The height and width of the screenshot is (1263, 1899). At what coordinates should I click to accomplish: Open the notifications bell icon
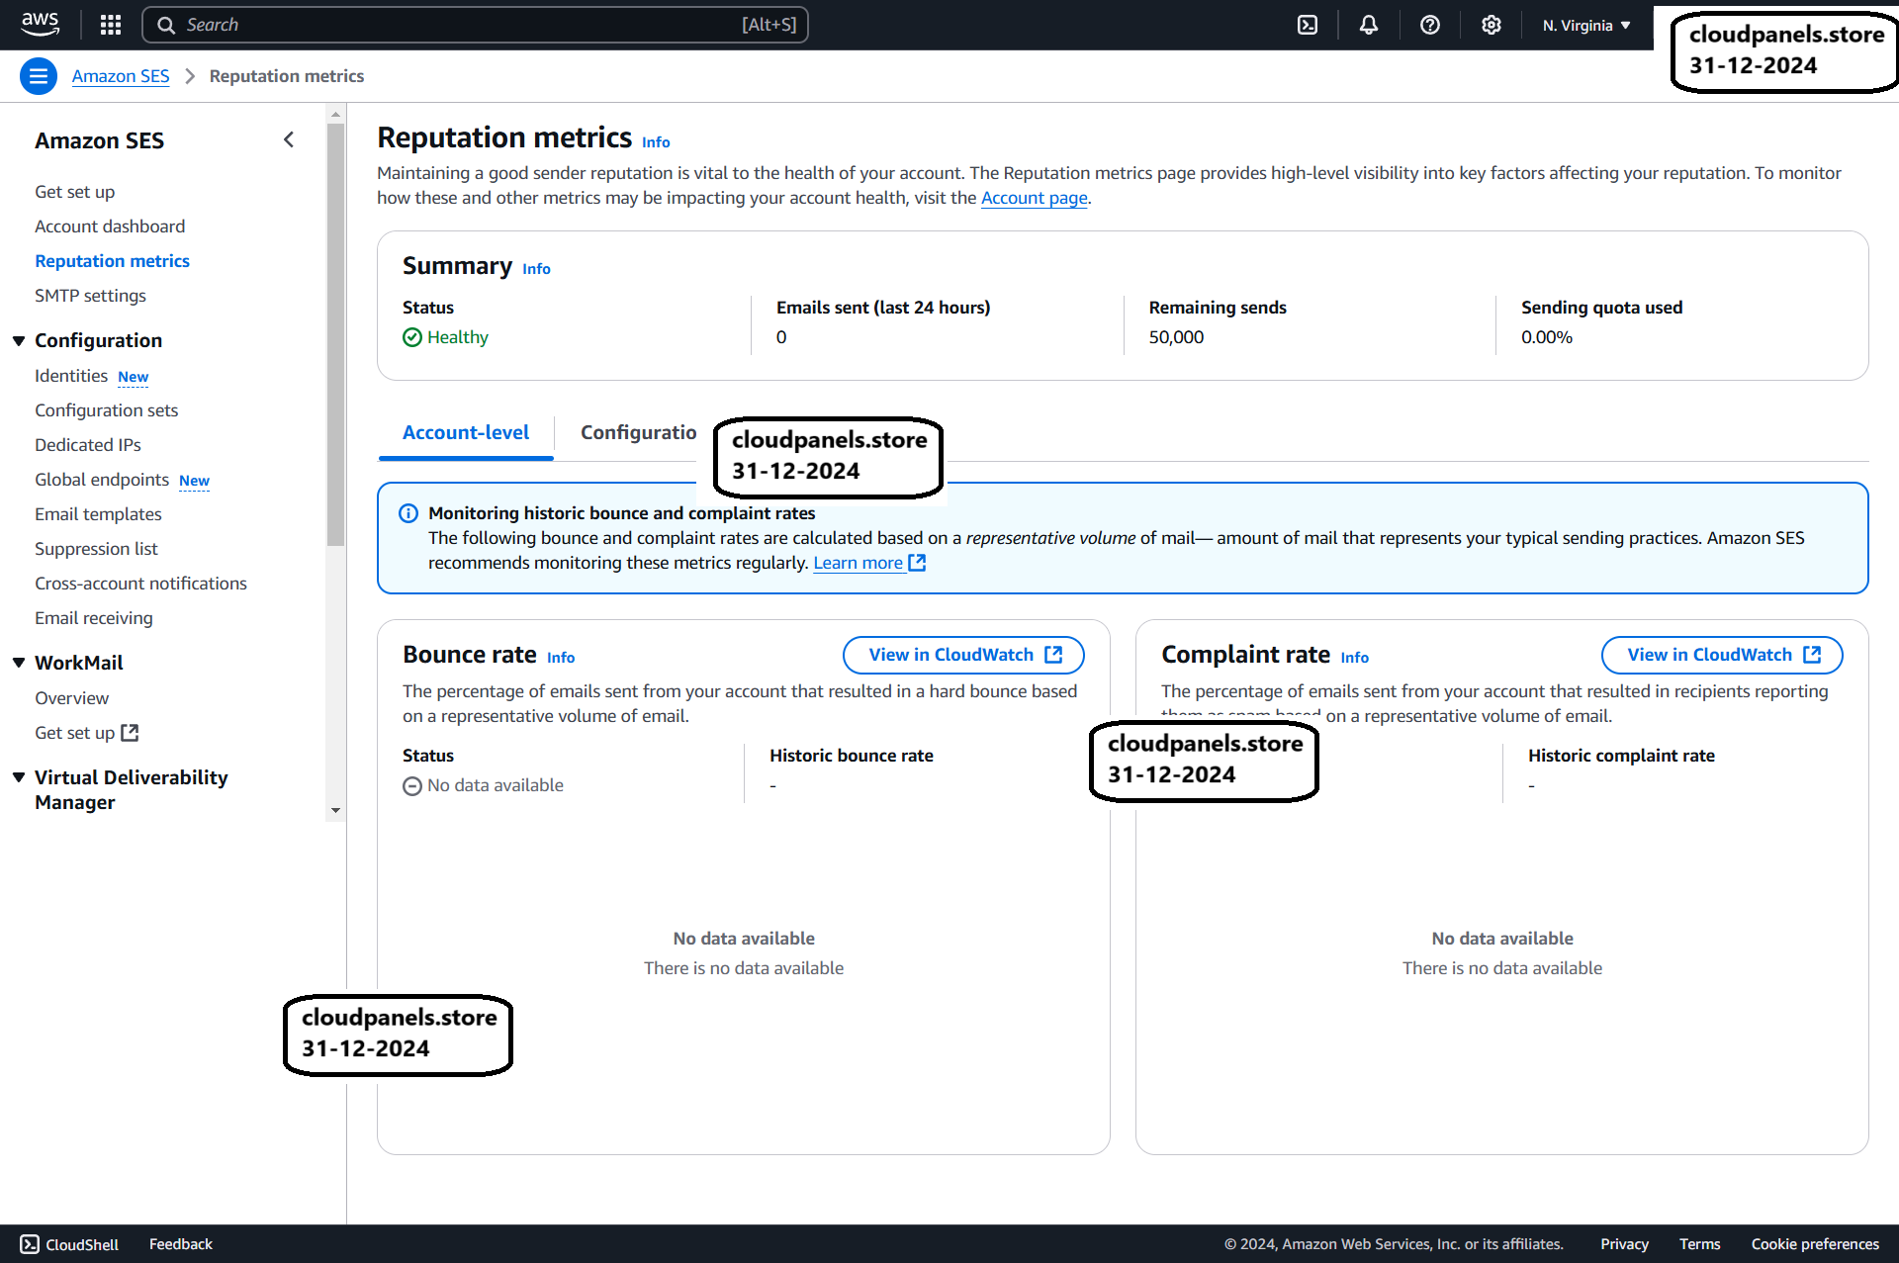(1369, 25)
